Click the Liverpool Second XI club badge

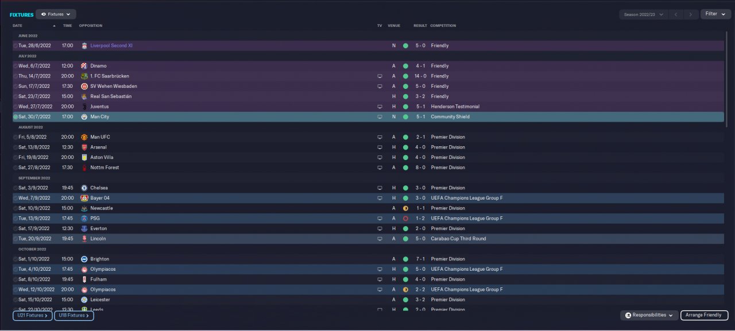coord(84,45)
